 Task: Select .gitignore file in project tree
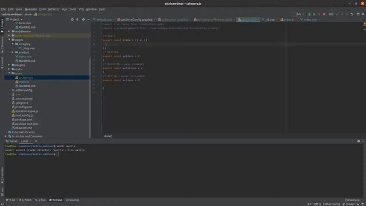coord(20,103)
